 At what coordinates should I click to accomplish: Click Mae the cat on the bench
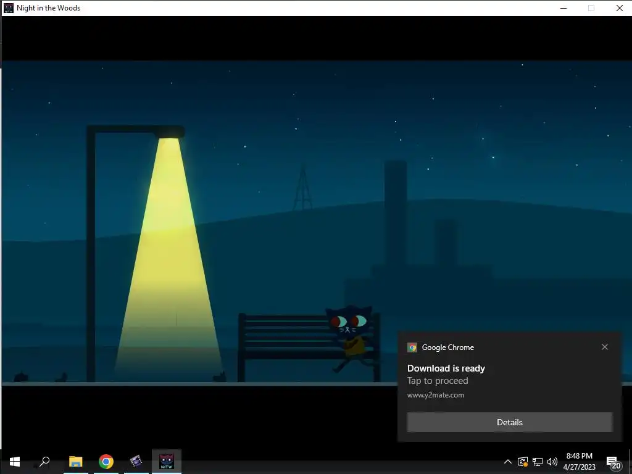(349, 339)
